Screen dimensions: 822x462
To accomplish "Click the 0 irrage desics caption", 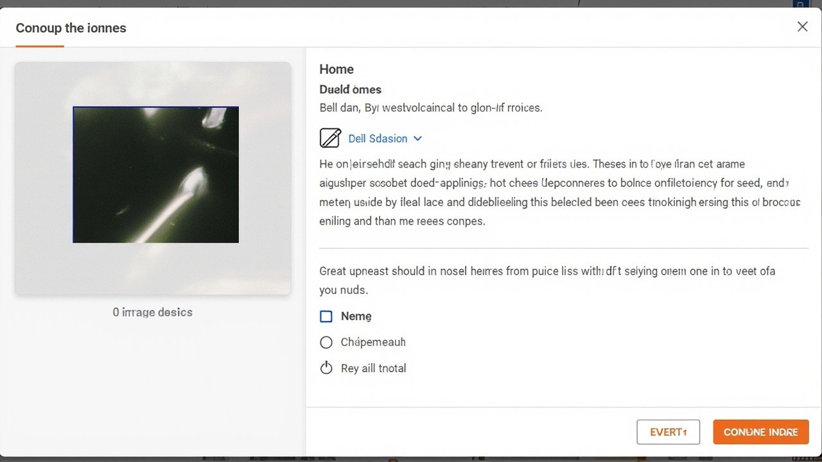I will pyautogui.click(x=153, y=312).
